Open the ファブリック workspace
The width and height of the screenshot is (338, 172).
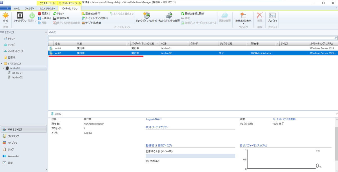(23, 136)
